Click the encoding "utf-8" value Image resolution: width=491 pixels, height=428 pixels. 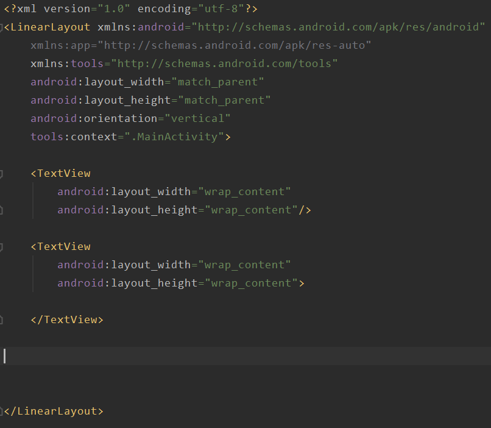[x=221, y=9]
